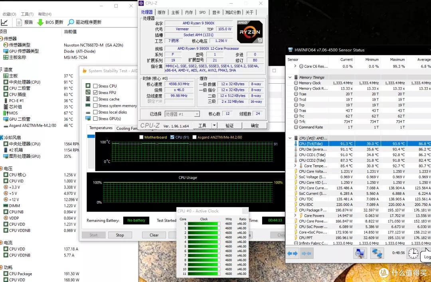Expand the Core Temperatures row

[x=295, y=166]
